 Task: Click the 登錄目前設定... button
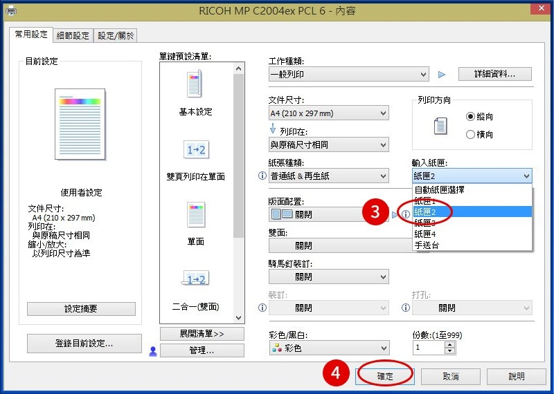point(84,344)
